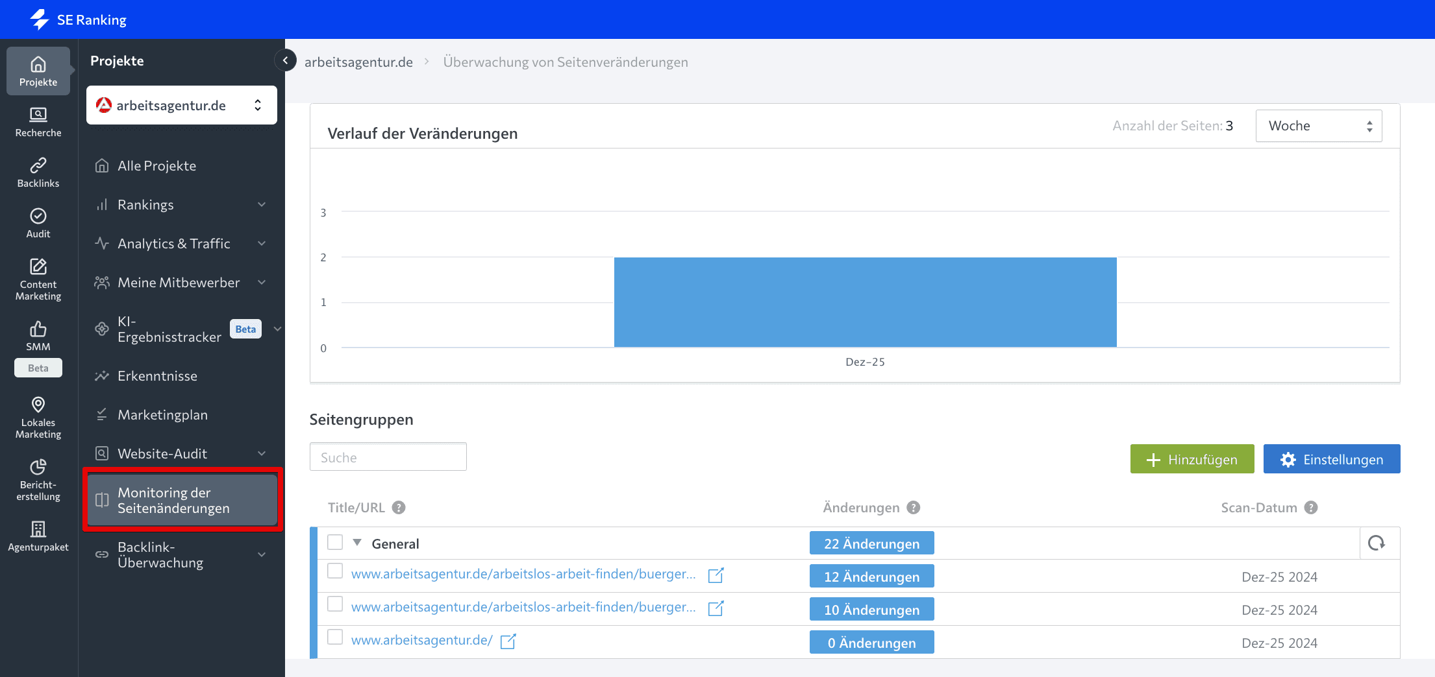The image size is (1435, 677).
Task: Click the General group name
Action: 395,543
